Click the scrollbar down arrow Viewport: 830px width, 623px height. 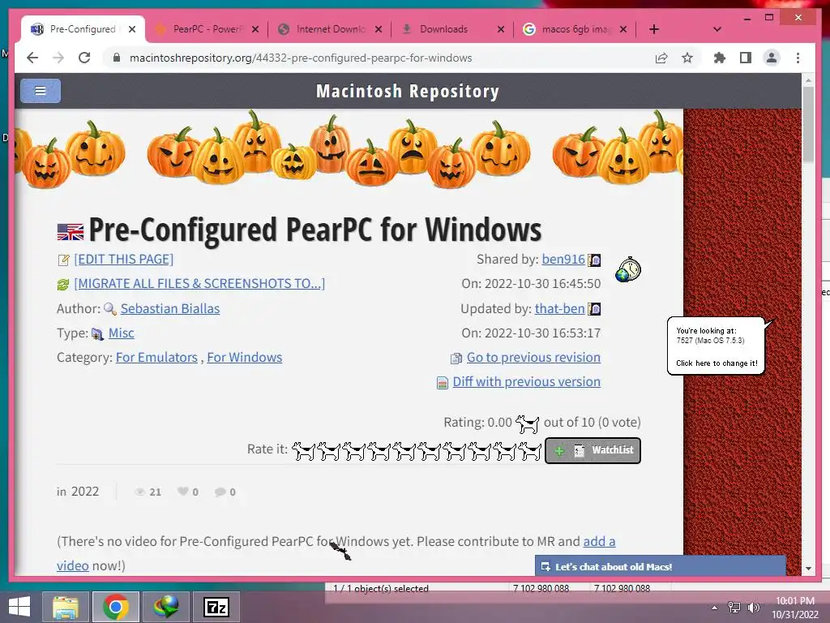(x=808, y=569)
